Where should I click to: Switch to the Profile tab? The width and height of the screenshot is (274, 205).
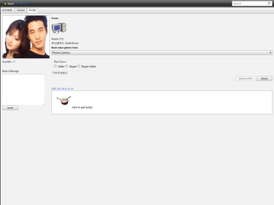click(x=32, y=10)
